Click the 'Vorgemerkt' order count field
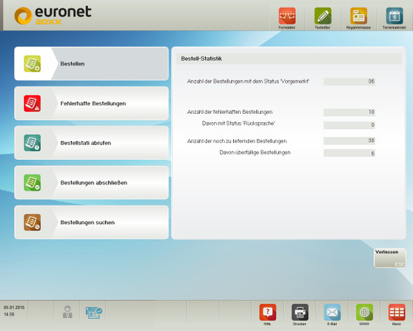The image size is (413, 331). pyautogui.click(x=350, y=82)
